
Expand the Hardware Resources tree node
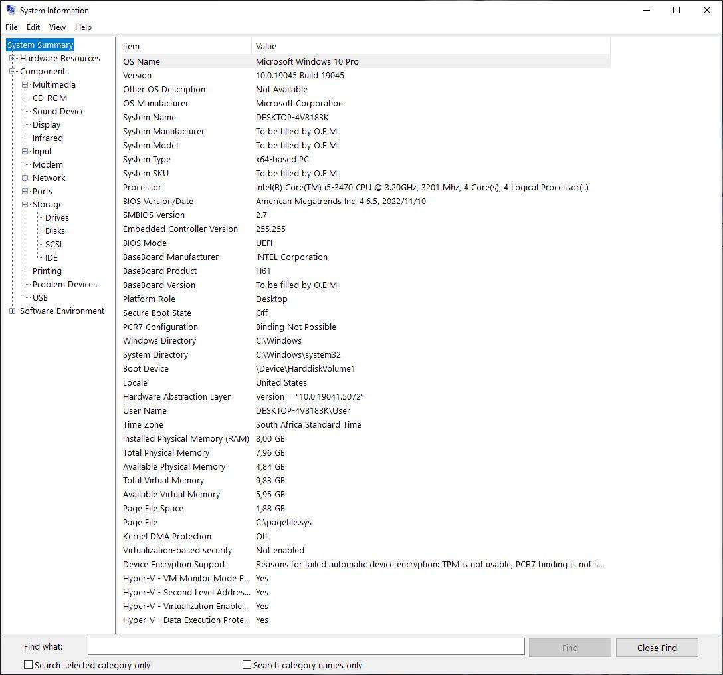tap(12, 58)
